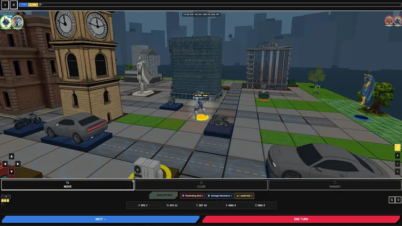Screen dimensions: 402x226
Task: Click the NEXT button
Action: [x=100, y=219]
